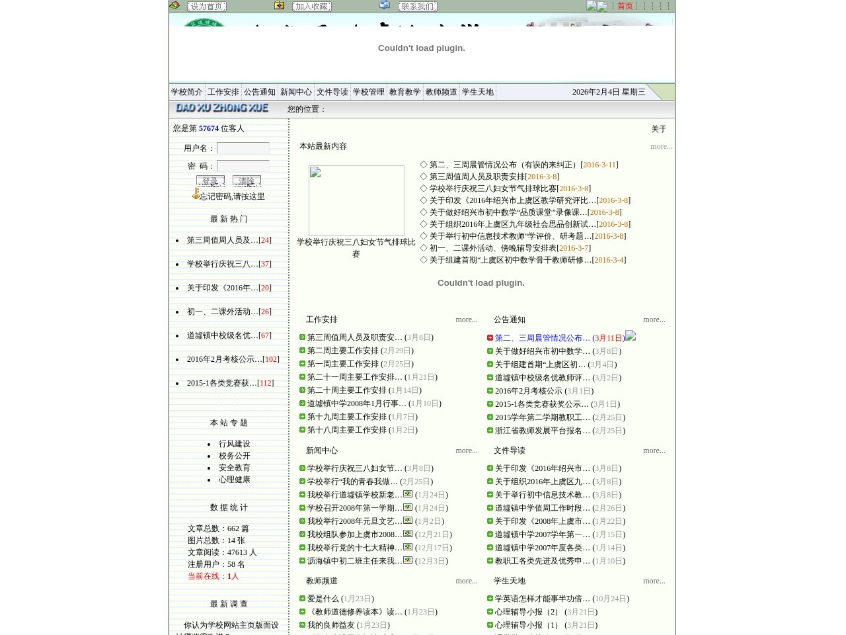846x635 pixels.
Task: Select 教师频道 in the navigation bar
Action: (x=442, y=92)
